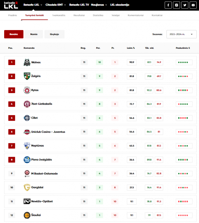Screen dimensions: 199x223
Task: Open the Statistika tab
Action: click(x=98, y=15)
